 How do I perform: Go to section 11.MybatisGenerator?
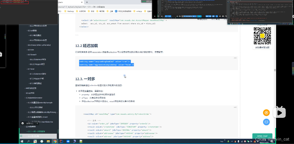pyautogui.click(x=34, y=98)
